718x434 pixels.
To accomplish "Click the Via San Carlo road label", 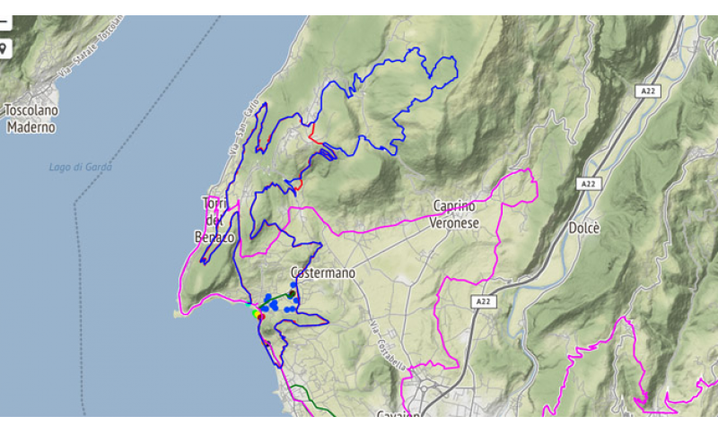I will [244, 126].
